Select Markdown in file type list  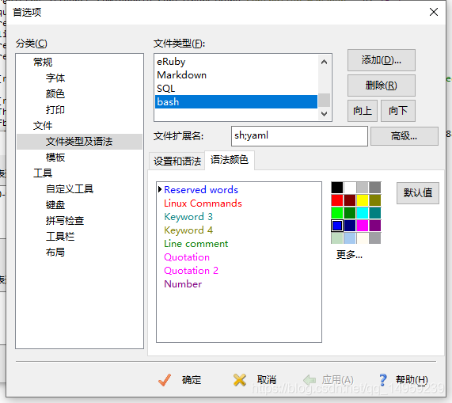point(236,75)
